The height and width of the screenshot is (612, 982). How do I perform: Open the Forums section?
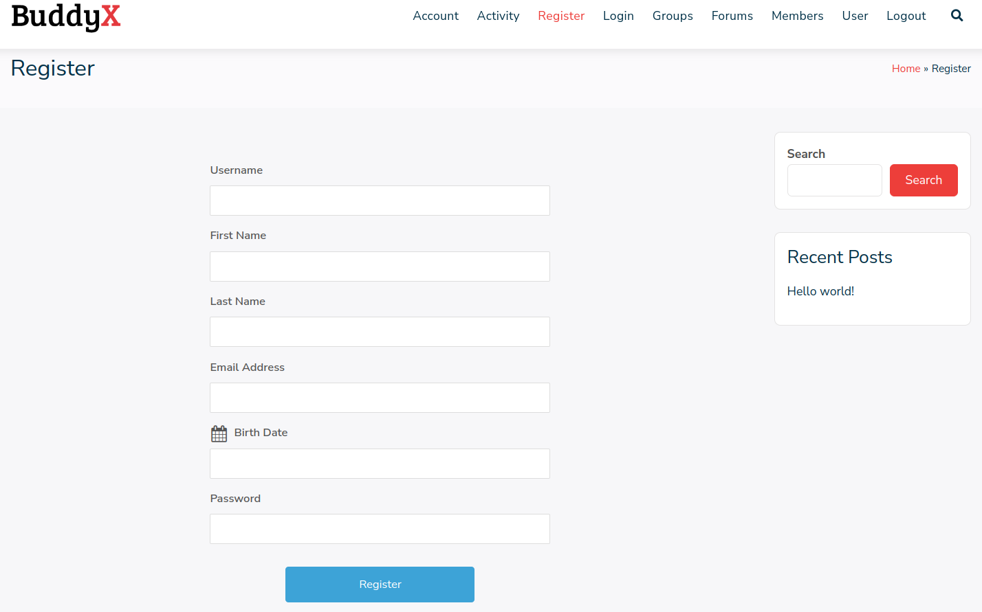tap(732, 16)
